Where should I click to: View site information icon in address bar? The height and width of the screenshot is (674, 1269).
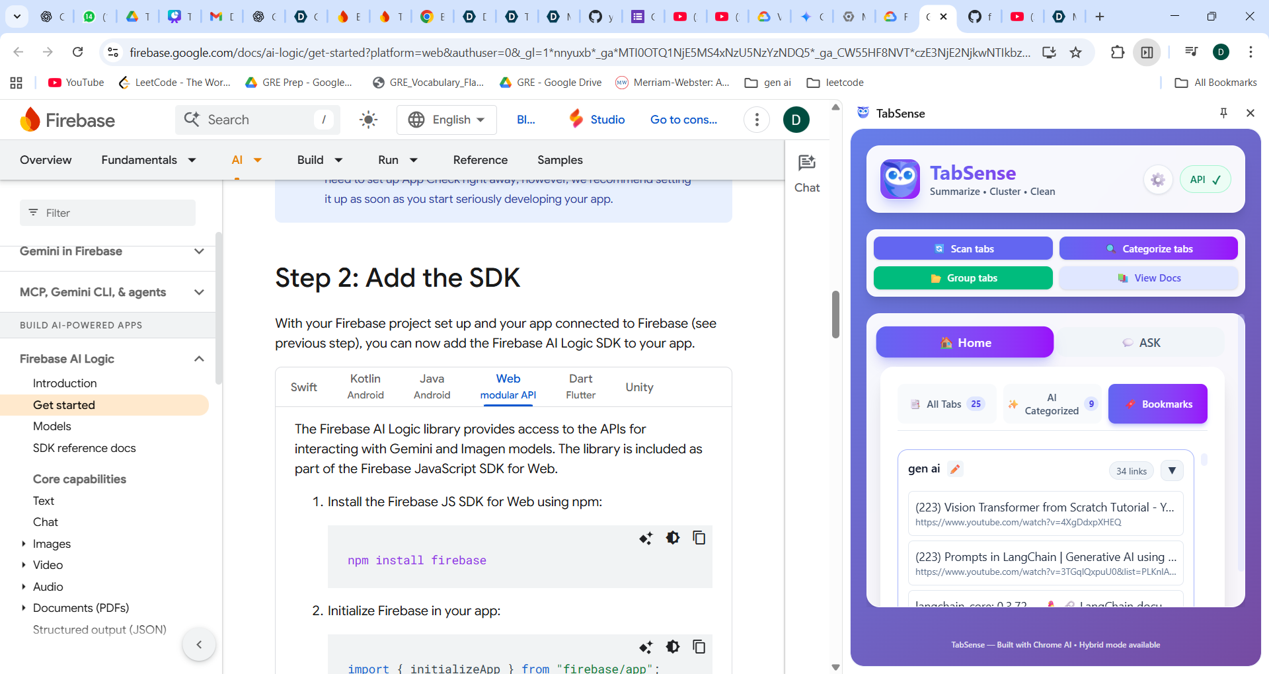(113, 52)
